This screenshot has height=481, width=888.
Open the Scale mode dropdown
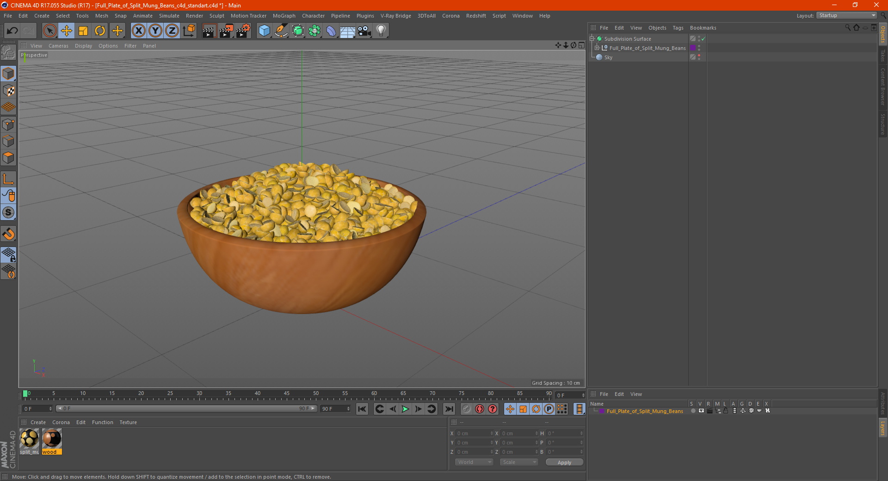[518, 462]
